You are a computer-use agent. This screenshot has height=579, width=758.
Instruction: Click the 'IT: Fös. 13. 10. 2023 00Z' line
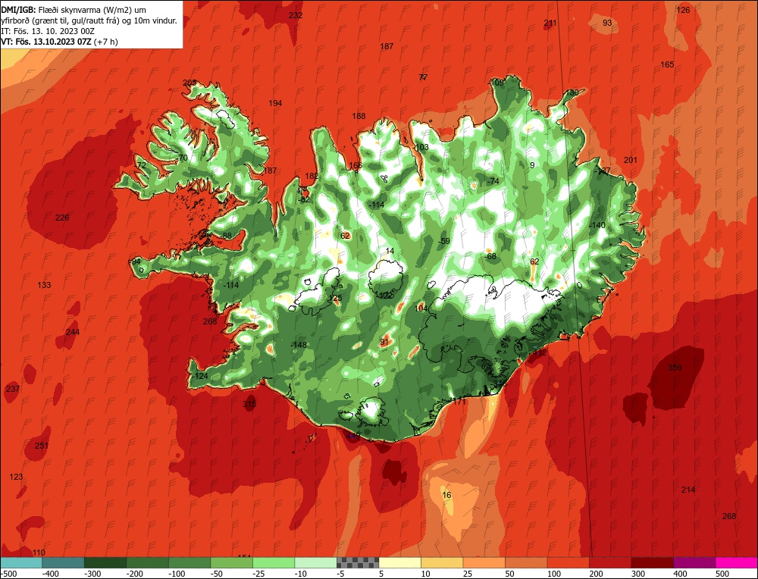(48, 31)
